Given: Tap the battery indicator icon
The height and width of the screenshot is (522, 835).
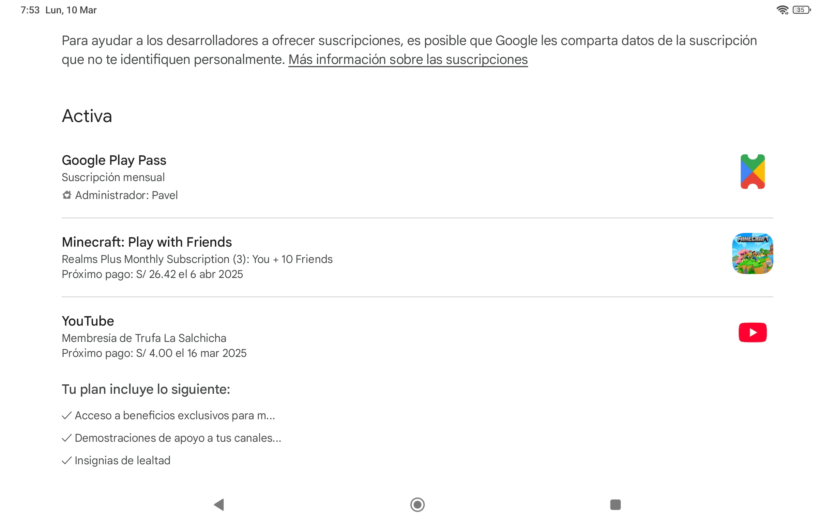Looking at the screenshot, I should click(x=801, y=10).
